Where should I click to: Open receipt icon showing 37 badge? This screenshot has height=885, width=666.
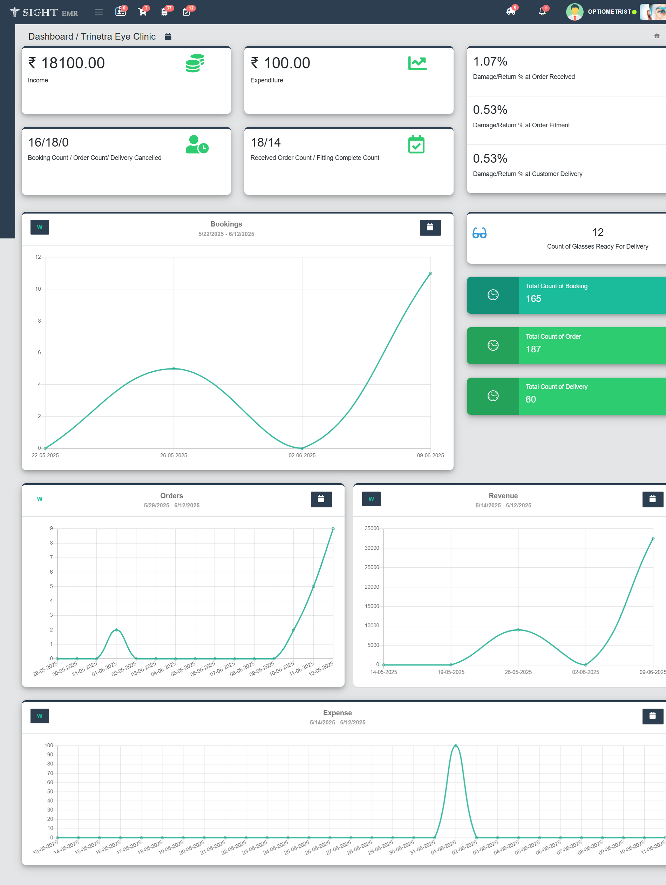[x=164, y=12]
